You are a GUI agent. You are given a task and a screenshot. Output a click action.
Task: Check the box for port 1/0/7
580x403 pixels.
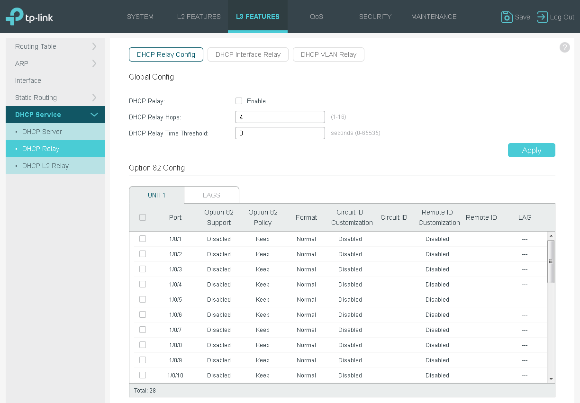click(x=143, y=330)
